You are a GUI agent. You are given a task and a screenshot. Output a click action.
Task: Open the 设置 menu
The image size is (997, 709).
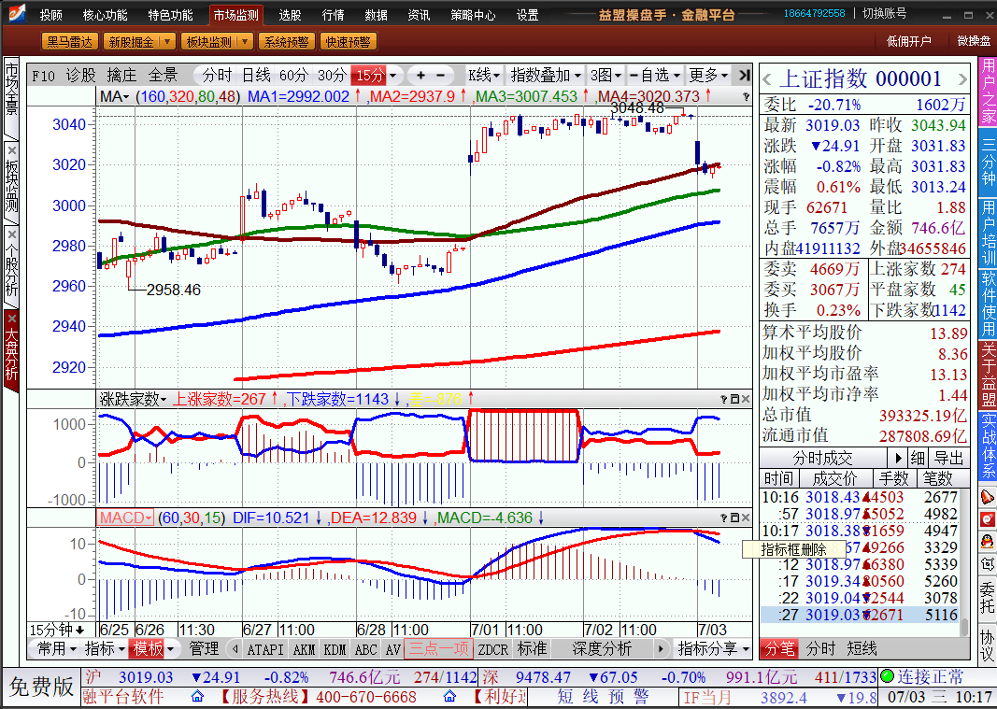click(x=527, y=15)
